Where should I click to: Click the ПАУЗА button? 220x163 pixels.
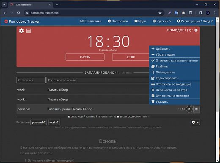pyautogui.click(x=85, y=57)
